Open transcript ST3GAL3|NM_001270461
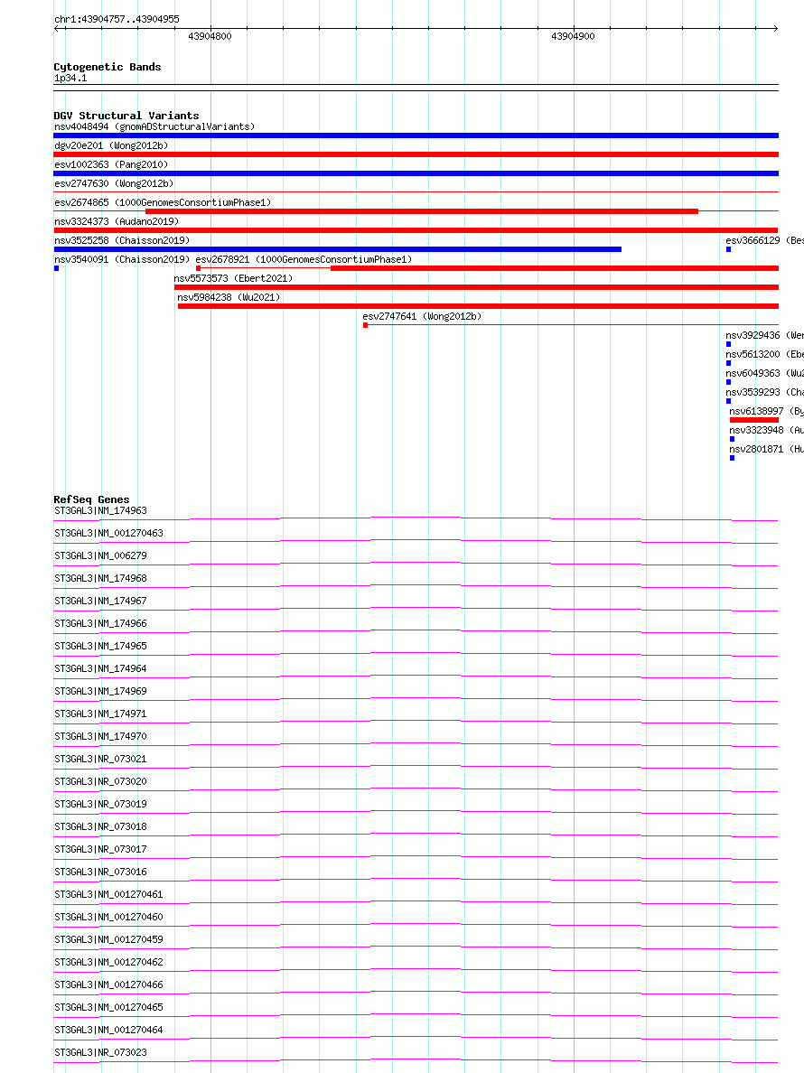The height and width of the screenshot is (1073, 804). tap(108, 894)
